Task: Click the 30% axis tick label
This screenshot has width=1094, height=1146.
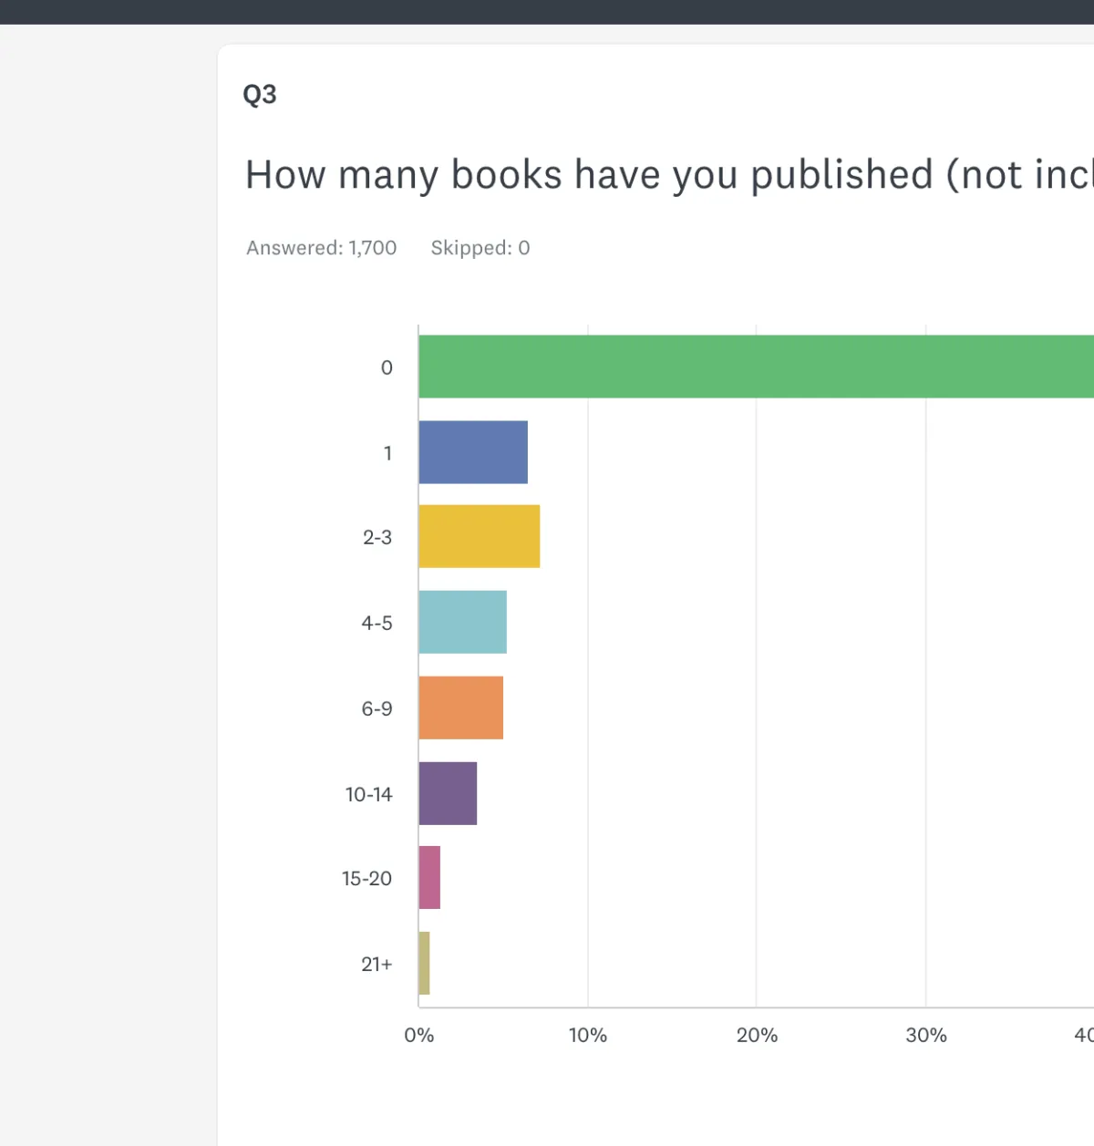Action: [x=926, y=1036]
